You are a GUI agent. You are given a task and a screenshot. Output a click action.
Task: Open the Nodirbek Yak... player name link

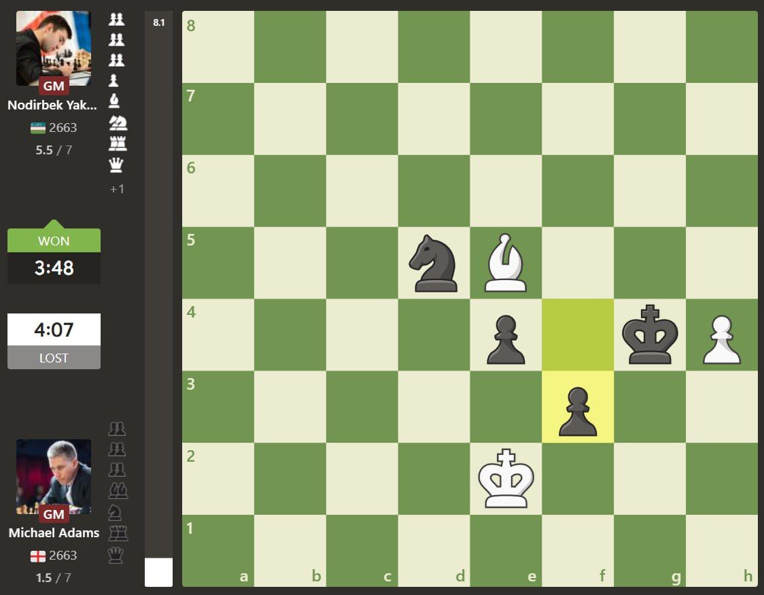[52, 105]
